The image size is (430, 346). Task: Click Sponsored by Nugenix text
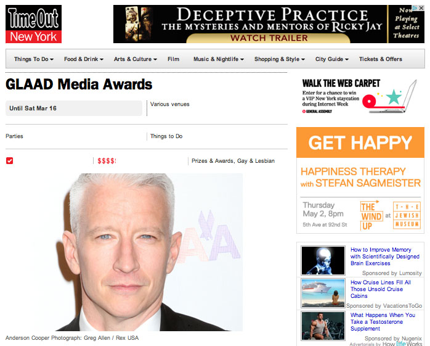click(393, 339)
